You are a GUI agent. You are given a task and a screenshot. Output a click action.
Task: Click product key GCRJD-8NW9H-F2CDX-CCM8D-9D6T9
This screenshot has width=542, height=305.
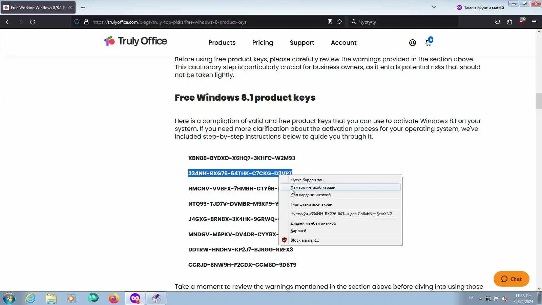(242, 265)
